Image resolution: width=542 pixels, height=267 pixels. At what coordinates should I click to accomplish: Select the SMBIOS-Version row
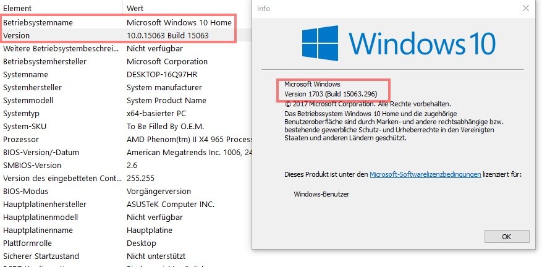(126, 165)
